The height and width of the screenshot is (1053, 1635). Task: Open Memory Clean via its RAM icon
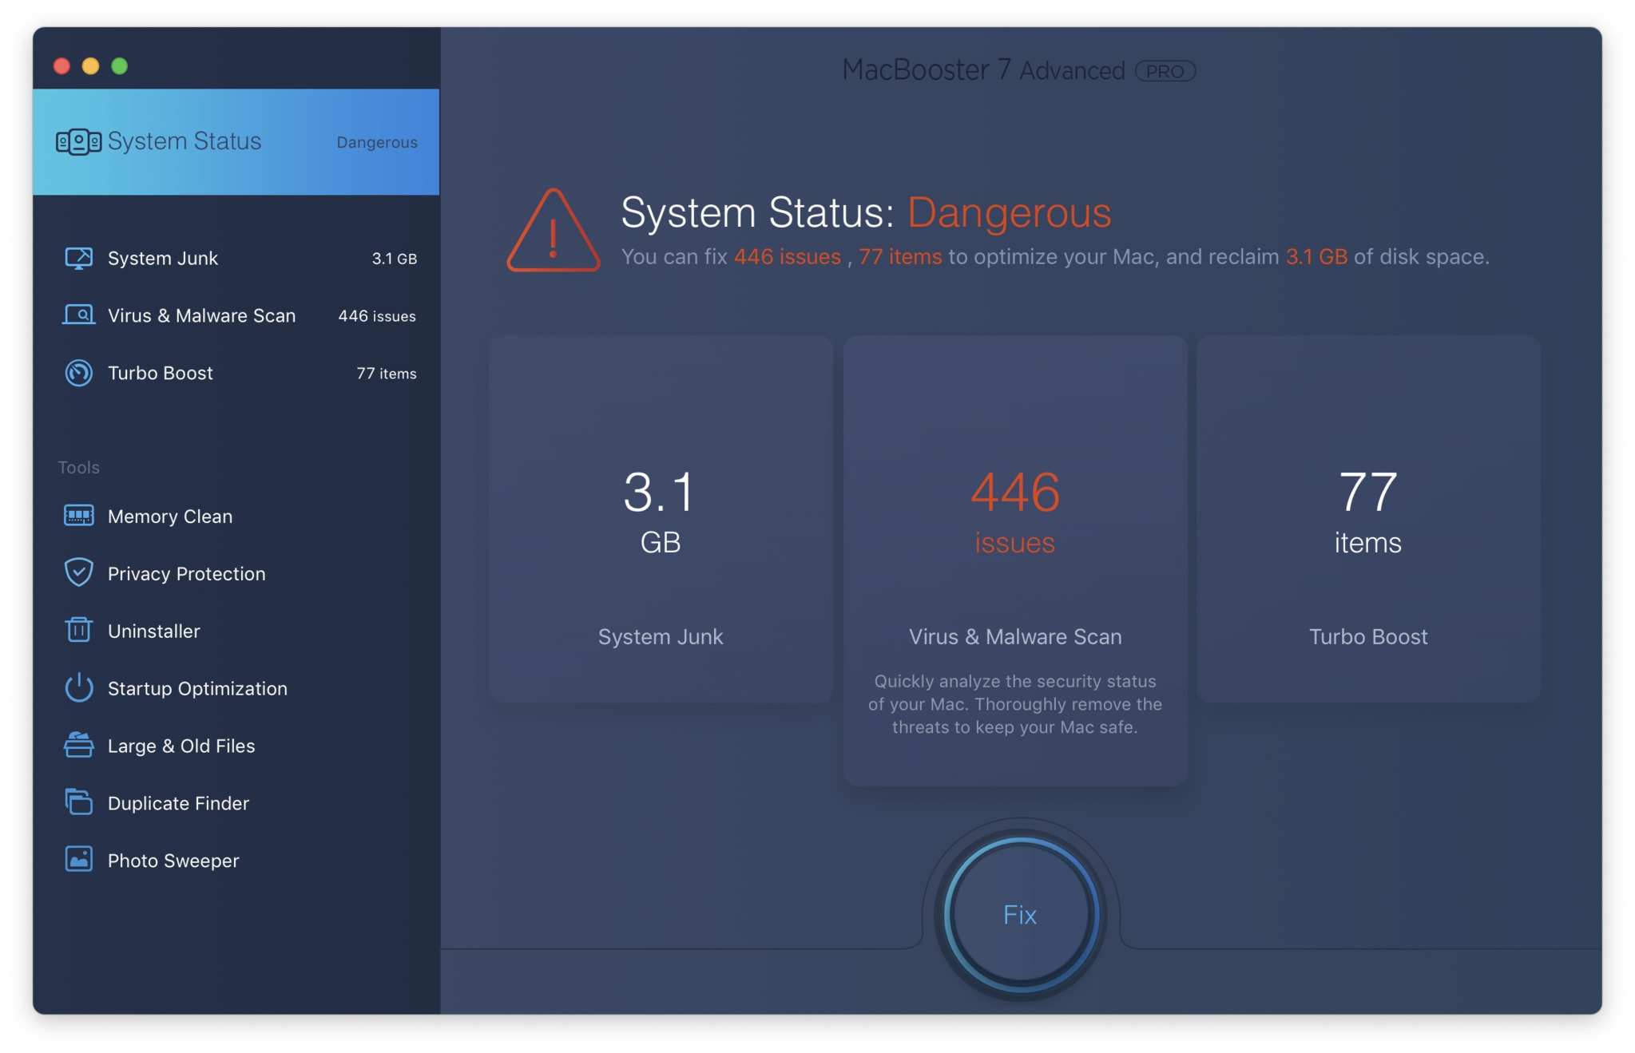pyautogui.click(x=78, y=516)
